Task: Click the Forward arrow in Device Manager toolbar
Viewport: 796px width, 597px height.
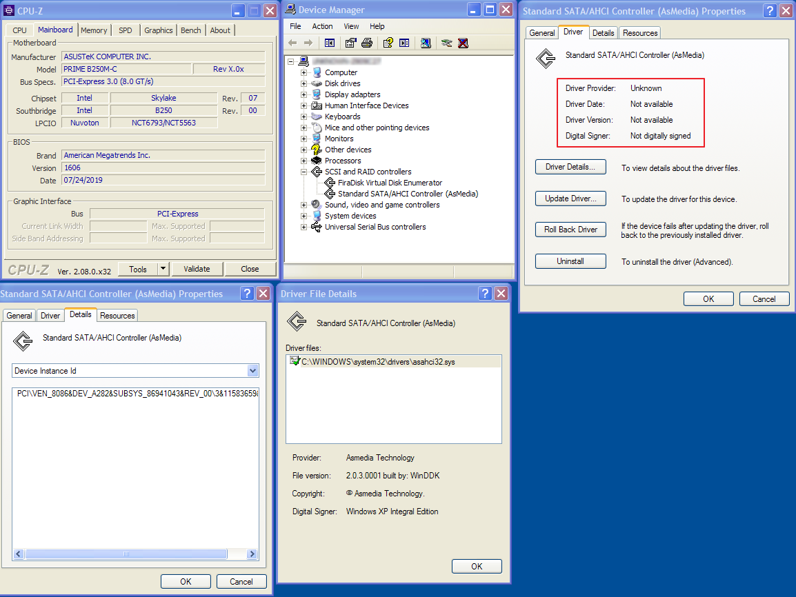Action: click(308, 43)
